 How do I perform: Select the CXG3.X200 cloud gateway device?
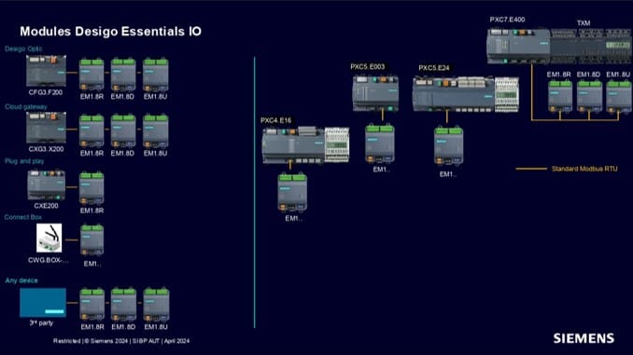[46, 128]
